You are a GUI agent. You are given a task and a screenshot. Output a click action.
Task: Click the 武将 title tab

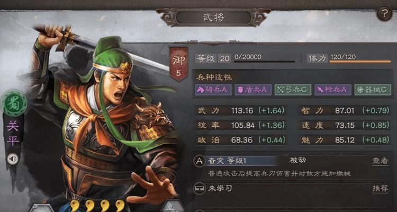pos(214,17)
